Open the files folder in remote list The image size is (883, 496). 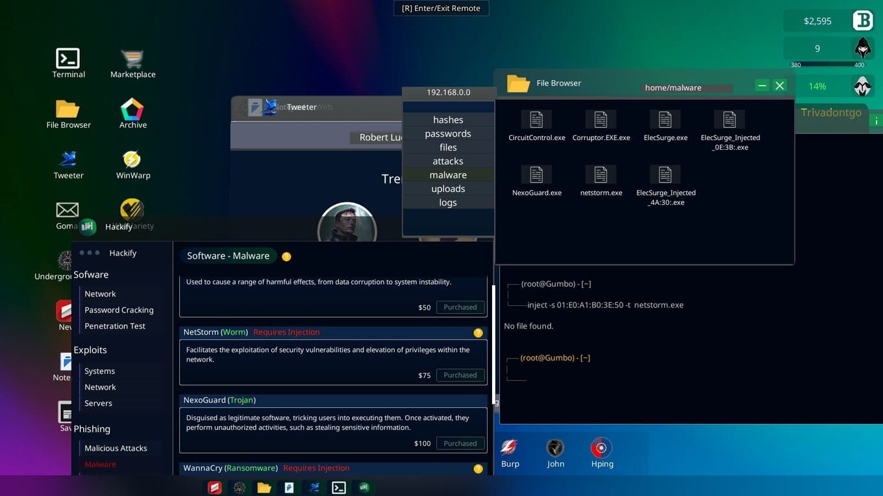point(448,147)
